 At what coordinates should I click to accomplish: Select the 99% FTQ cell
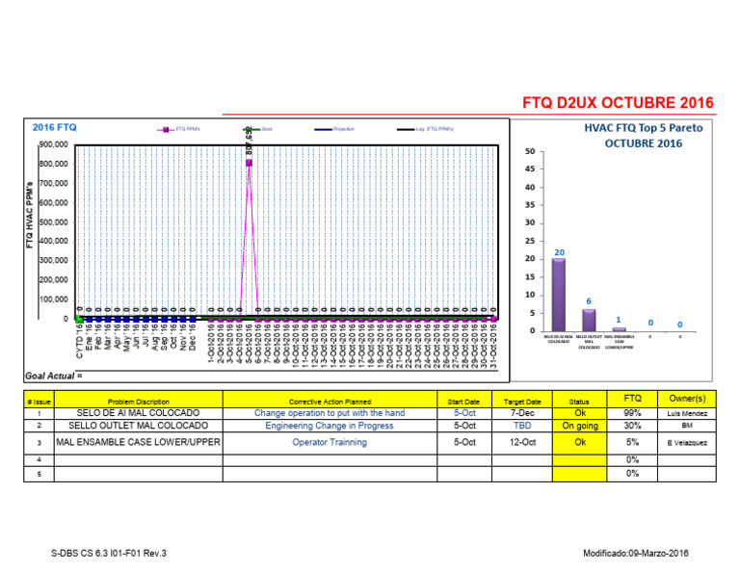[x=632, y=413]
